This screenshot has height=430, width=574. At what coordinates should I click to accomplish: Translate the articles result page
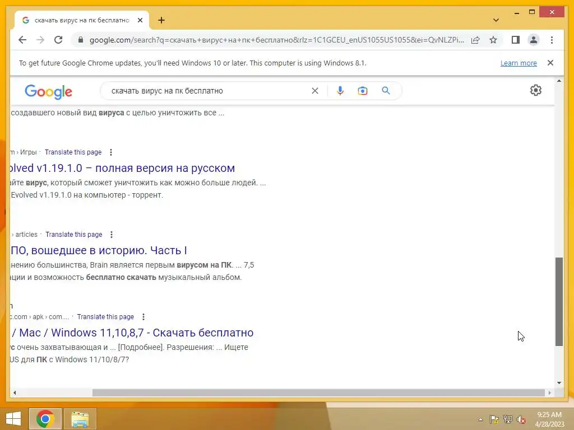[x=74, y=235]
